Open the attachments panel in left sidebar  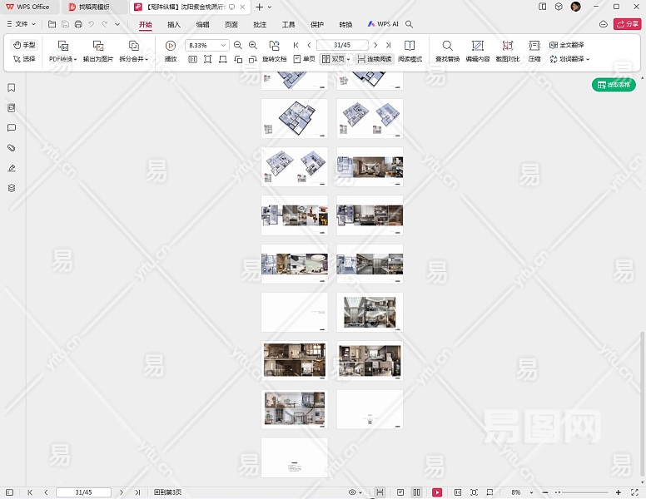tap(12, 148)
